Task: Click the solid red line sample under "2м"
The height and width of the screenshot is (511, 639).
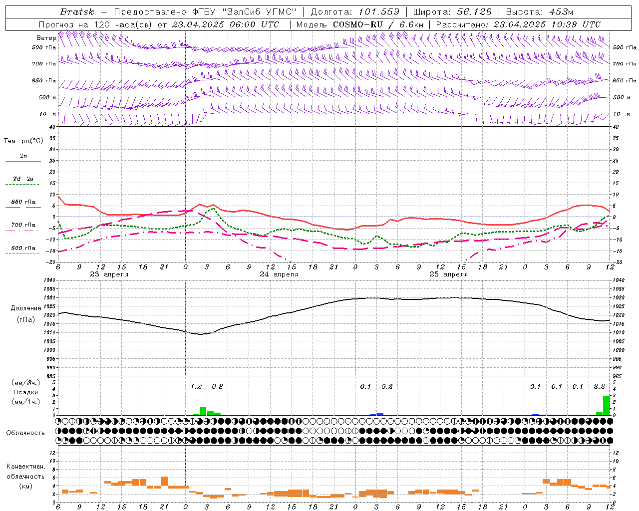Action: pos(23,162)
